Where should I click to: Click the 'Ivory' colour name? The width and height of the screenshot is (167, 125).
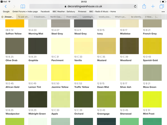(x=100, y=34)
